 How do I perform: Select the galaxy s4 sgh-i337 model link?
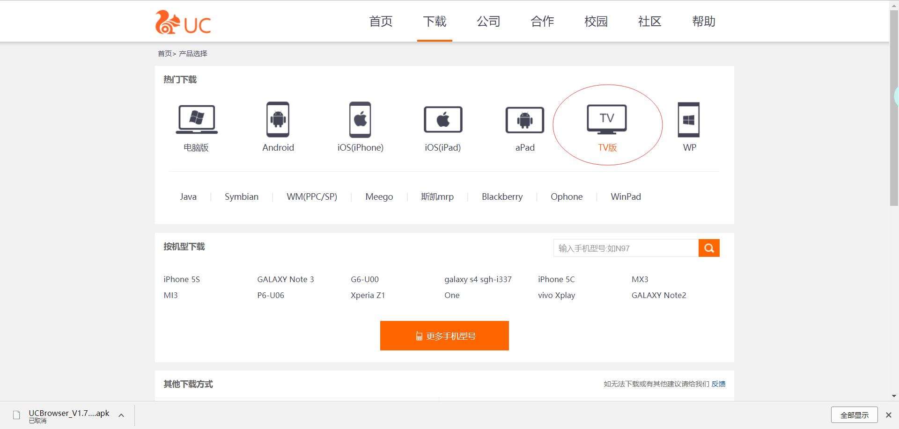(478, 279)
